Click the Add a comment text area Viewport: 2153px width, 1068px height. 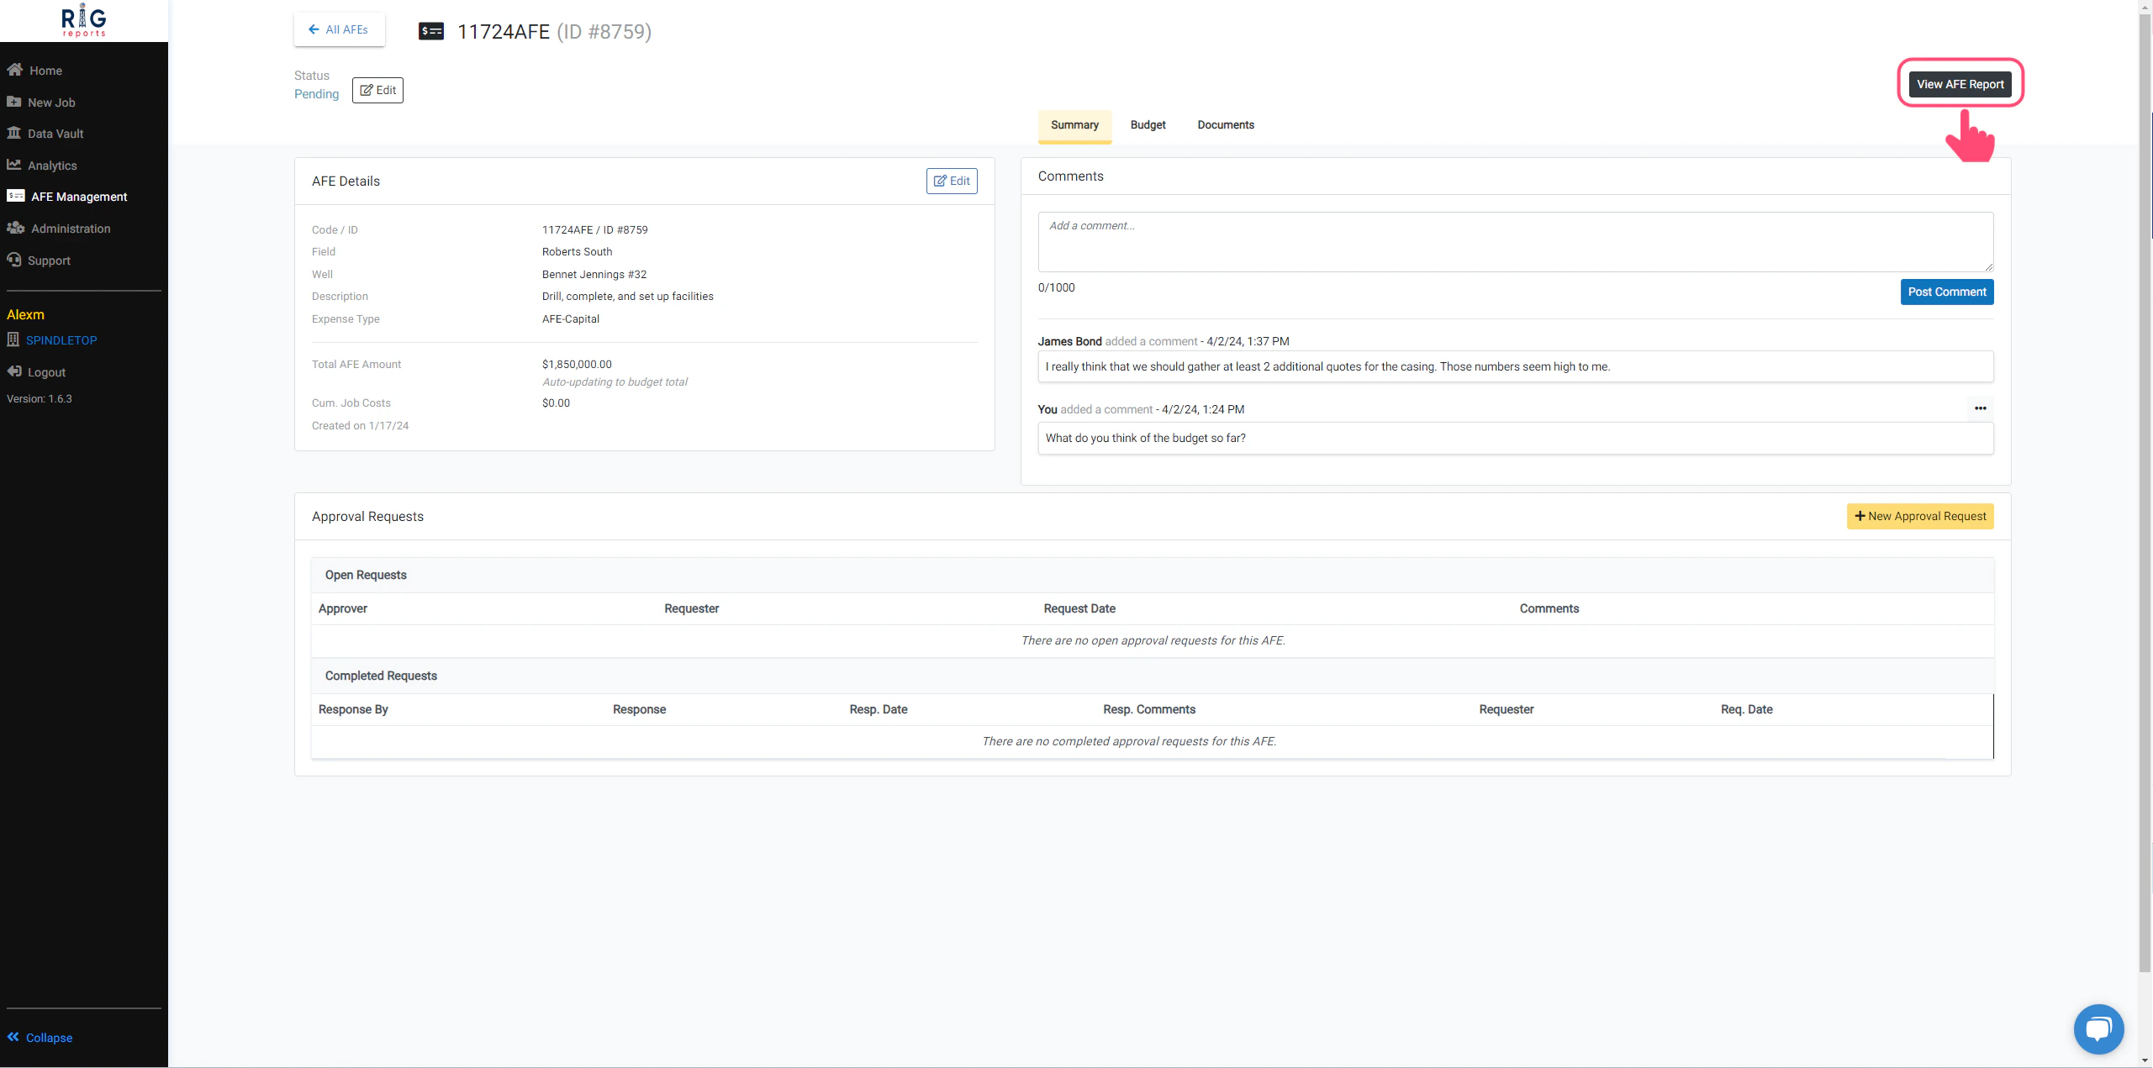click(1515, 242)
